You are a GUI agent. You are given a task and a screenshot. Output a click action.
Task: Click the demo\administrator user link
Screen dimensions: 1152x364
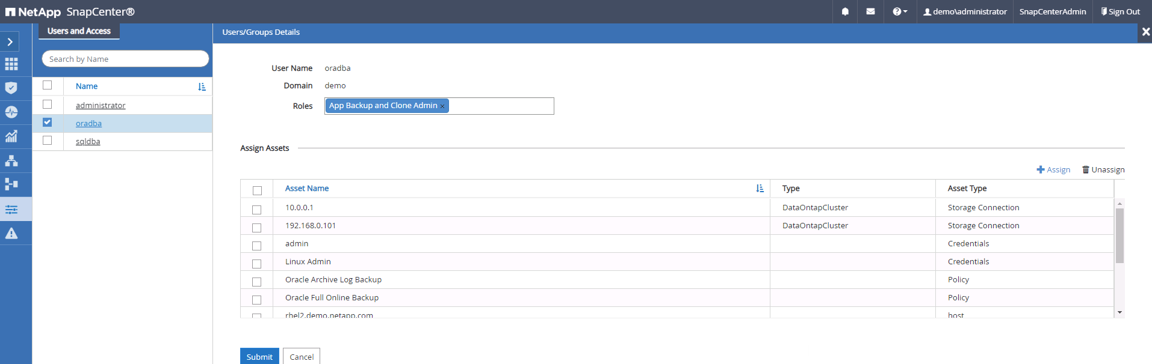(x=965, y=11)
